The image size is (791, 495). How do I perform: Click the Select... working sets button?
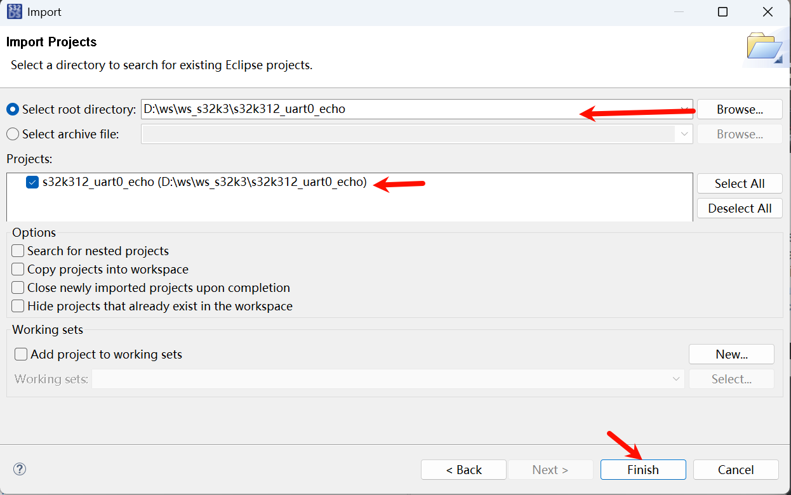click(731, 379)
